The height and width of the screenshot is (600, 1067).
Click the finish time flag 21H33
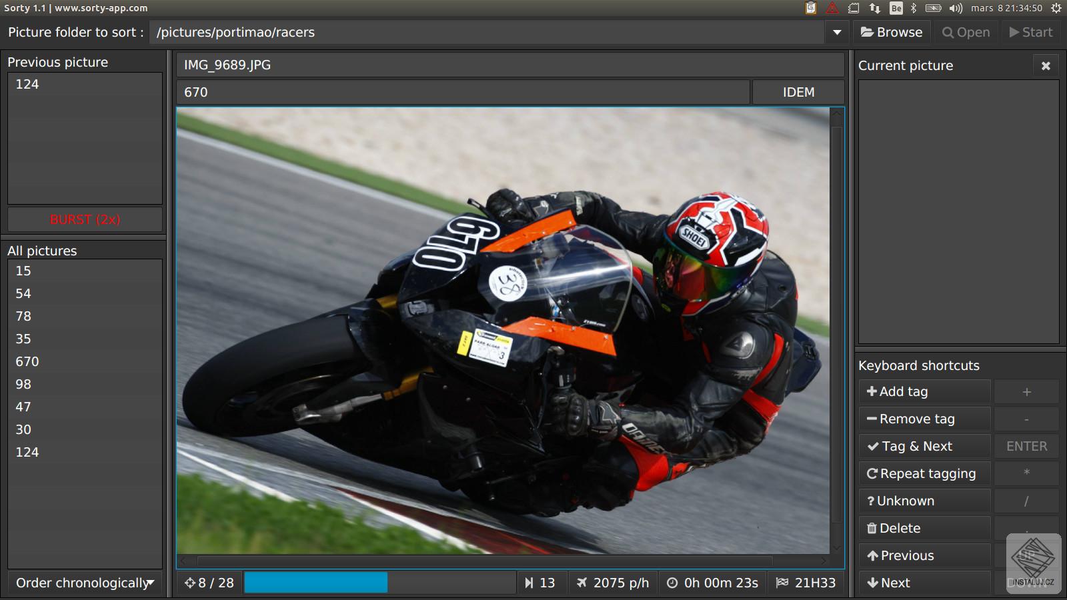[x=806, y=583]
